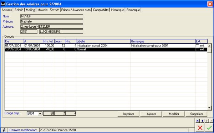
Task: Click the city field LUXEMBOURG
Action: tap(61, 32)
